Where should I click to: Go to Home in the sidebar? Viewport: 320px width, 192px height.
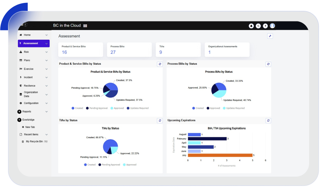(27, 35)
